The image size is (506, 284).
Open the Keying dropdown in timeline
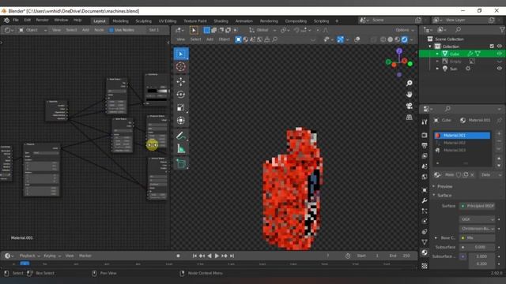[x=52, y=256]
